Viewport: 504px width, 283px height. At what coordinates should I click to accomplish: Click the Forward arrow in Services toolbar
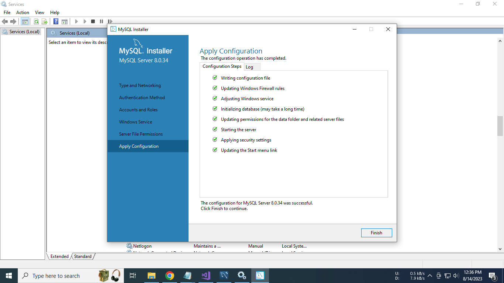click(x=13, y=22)
